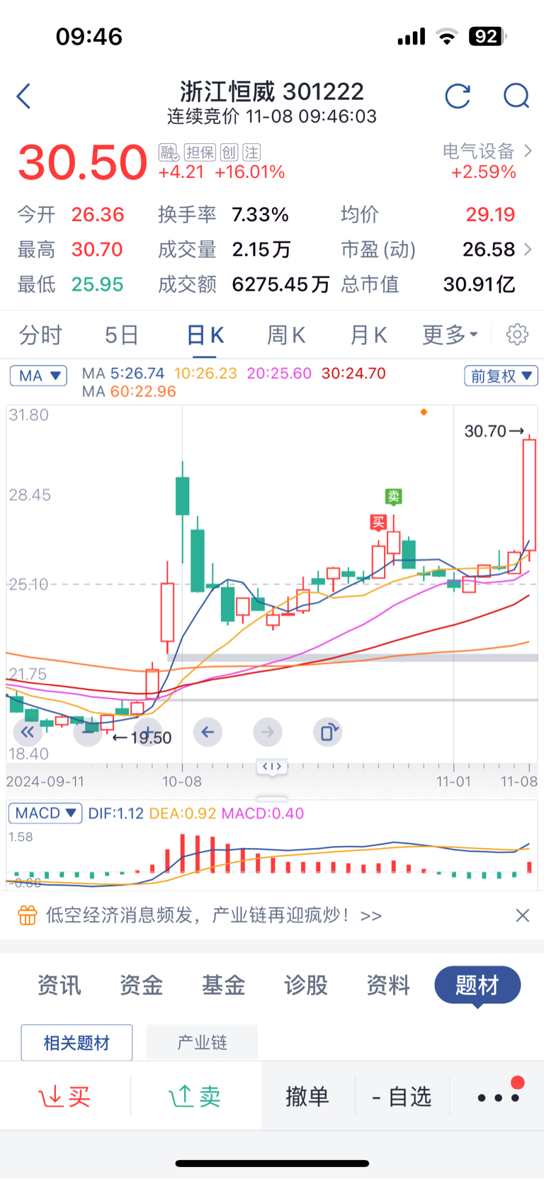Image resolution: width=544 pixels, height=1179 pixels.
Task: Tap the 总市值 30.91亿 value
Action: 479,284
